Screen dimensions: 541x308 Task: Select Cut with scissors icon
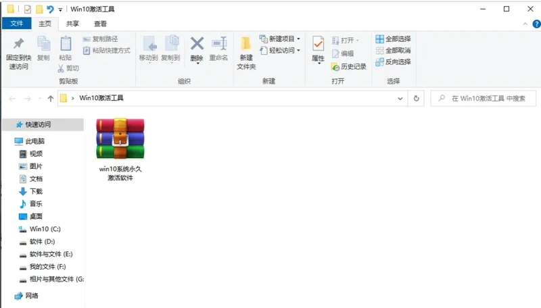(x=68, y=68)
